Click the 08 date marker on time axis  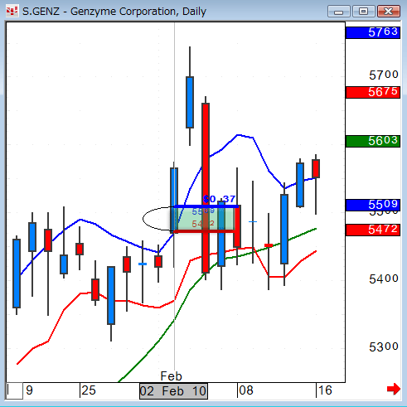click(x=246, y=390)
